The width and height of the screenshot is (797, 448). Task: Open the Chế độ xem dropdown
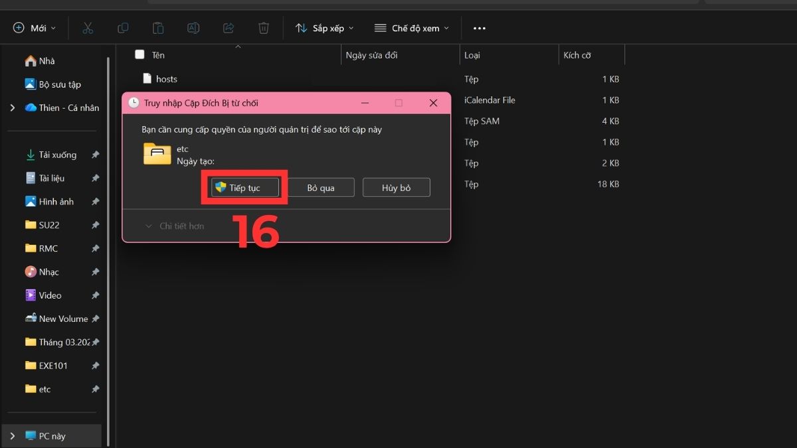tap(411, 27)
